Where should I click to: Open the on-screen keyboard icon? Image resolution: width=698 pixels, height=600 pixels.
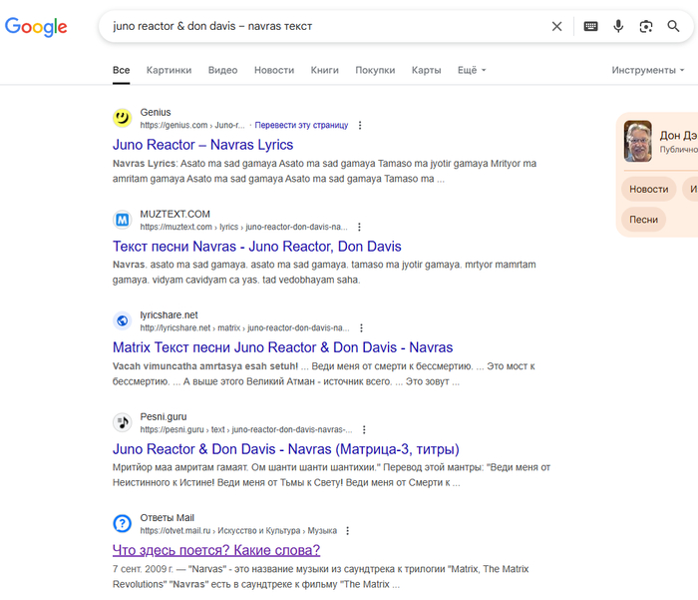tap(590, 26)
